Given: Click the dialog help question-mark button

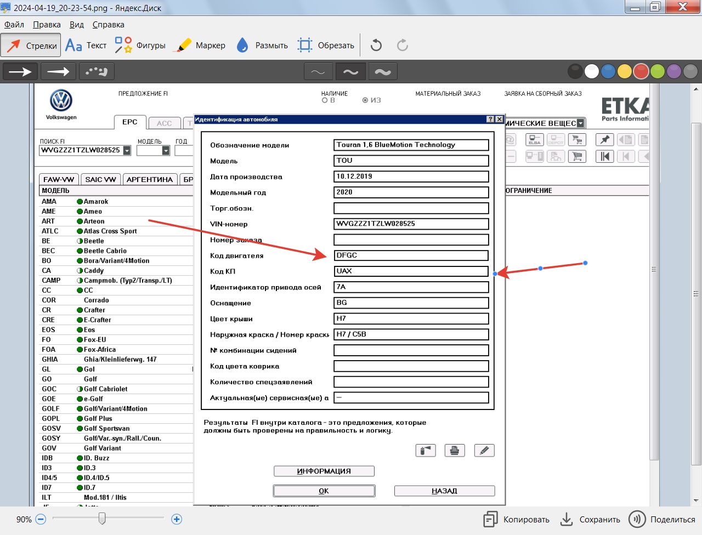Looking at the screenshot, I should click(x=490, y=119).
